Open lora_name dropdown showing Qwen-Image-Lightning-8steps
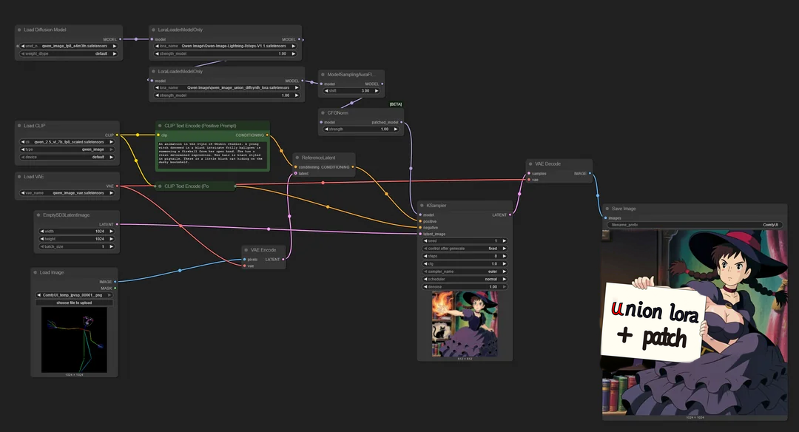Viewport: 799px width, 432px height. pyautogui.click(x=225, y=47)
